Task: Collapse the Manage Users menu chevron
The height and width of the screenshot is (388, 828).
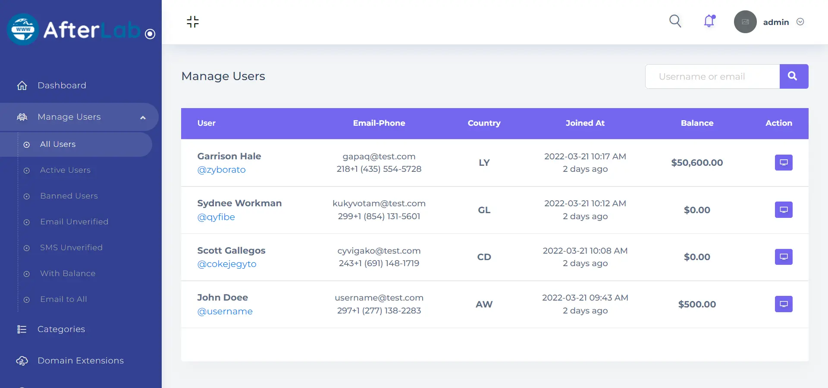Action: (143, 117)
